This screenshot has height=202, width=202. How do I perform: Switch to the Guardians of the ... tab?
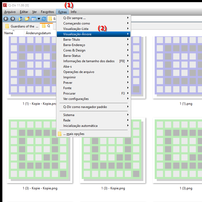[x=21, y=26]
